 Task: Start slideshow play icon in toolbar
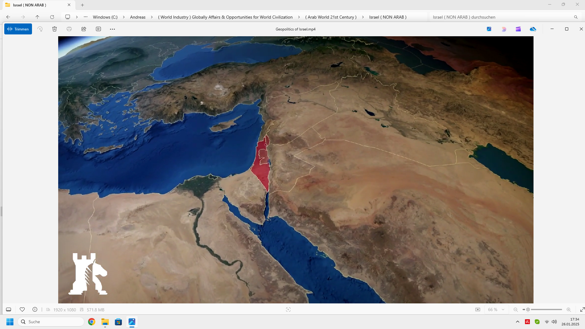[x=98, y=29]
